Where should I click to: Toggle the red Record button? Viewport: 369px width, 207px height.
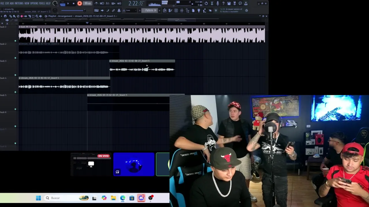click(80, 3)
